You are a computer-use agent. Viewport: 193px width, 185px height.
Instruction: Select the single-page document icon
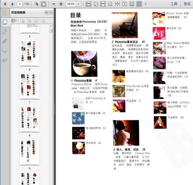110,4
